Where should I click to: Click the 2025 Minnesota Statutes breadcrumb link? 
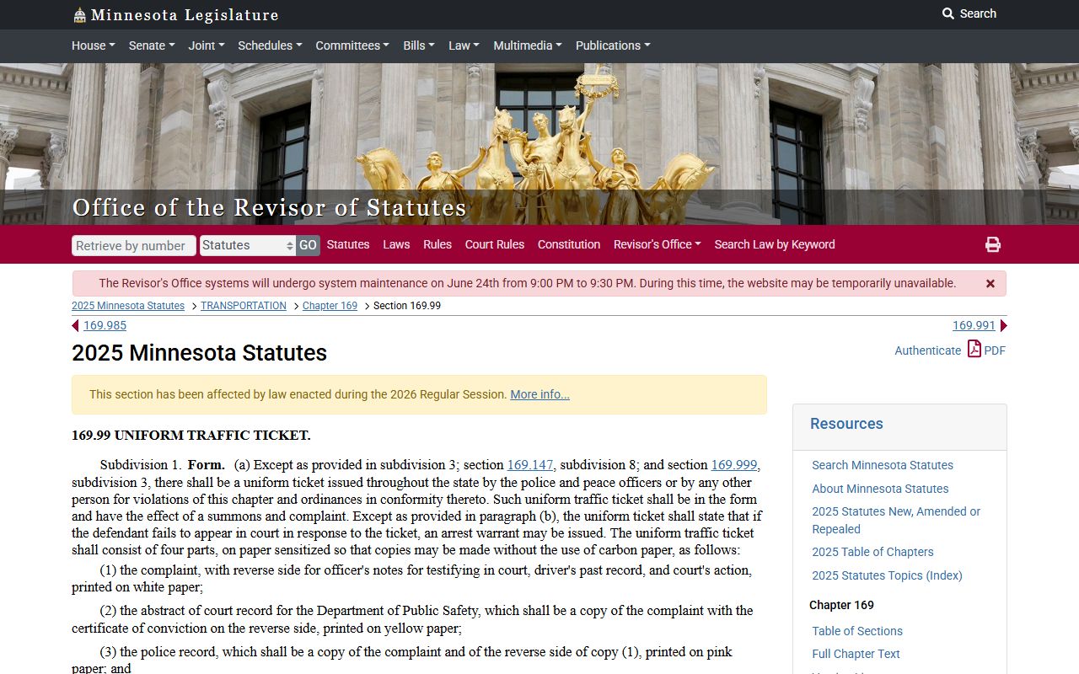(x=128, y=306)
